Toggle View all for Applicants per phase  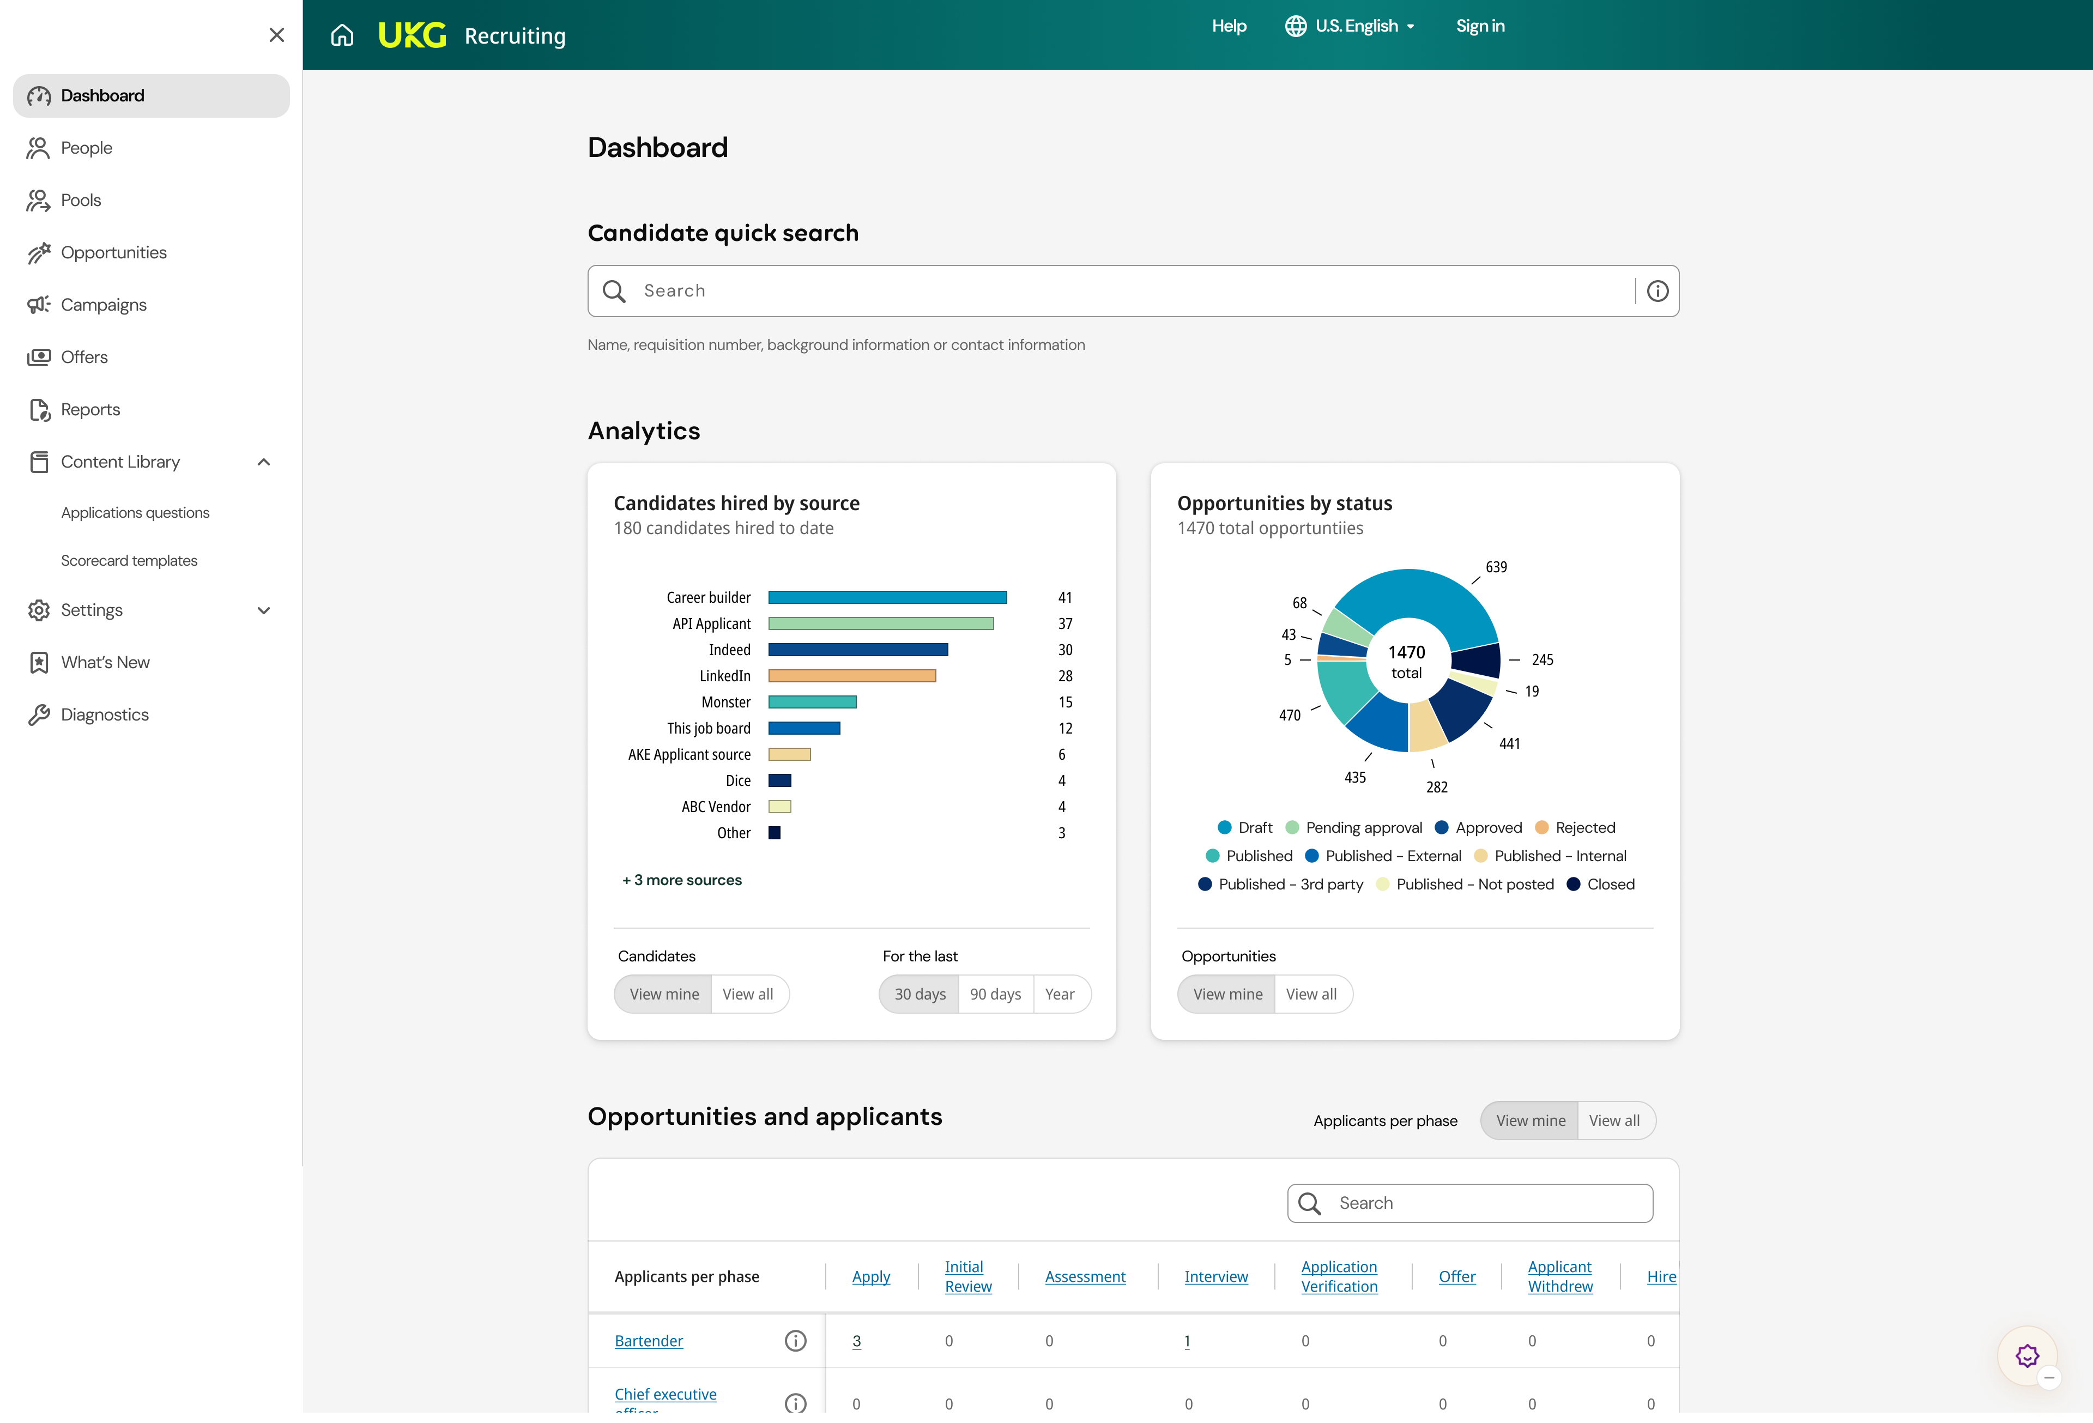1615,1121
